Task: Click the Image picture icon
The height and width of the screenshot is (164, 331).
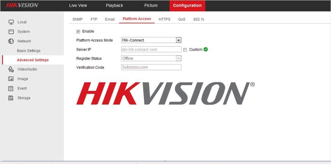Action: (x=11, y=79)
